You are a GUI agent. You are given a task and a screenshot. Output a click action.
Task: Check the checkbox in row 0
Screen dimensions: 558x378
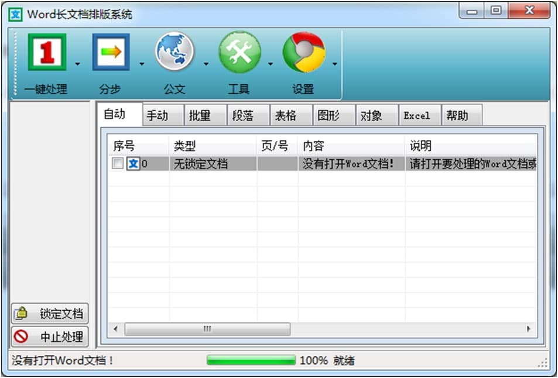click(x=118, y=164)
